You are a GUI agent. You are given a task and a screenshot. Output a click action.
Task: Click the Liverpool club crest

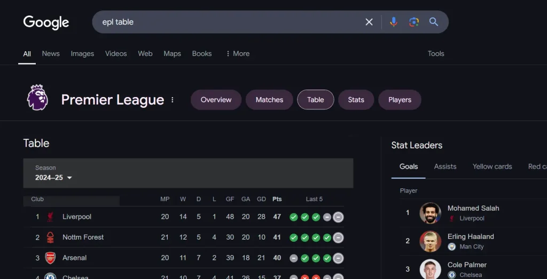point(50,217)
